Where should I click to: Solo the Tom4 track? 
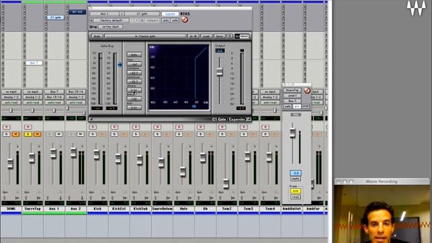(x=265, y=134)
